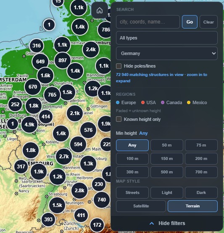Set minimum height to 100 m
This screenshot has width=224, height=233.
[132, 159]
